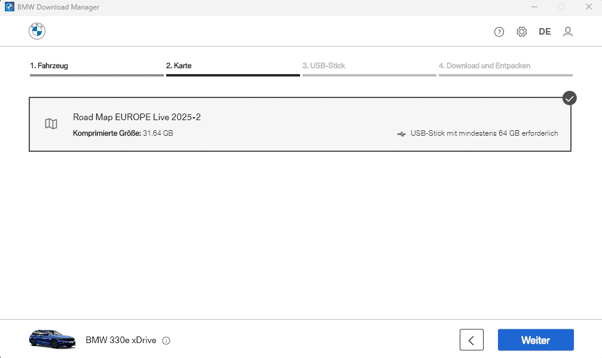Open the DE language selector

click(545, 32)
